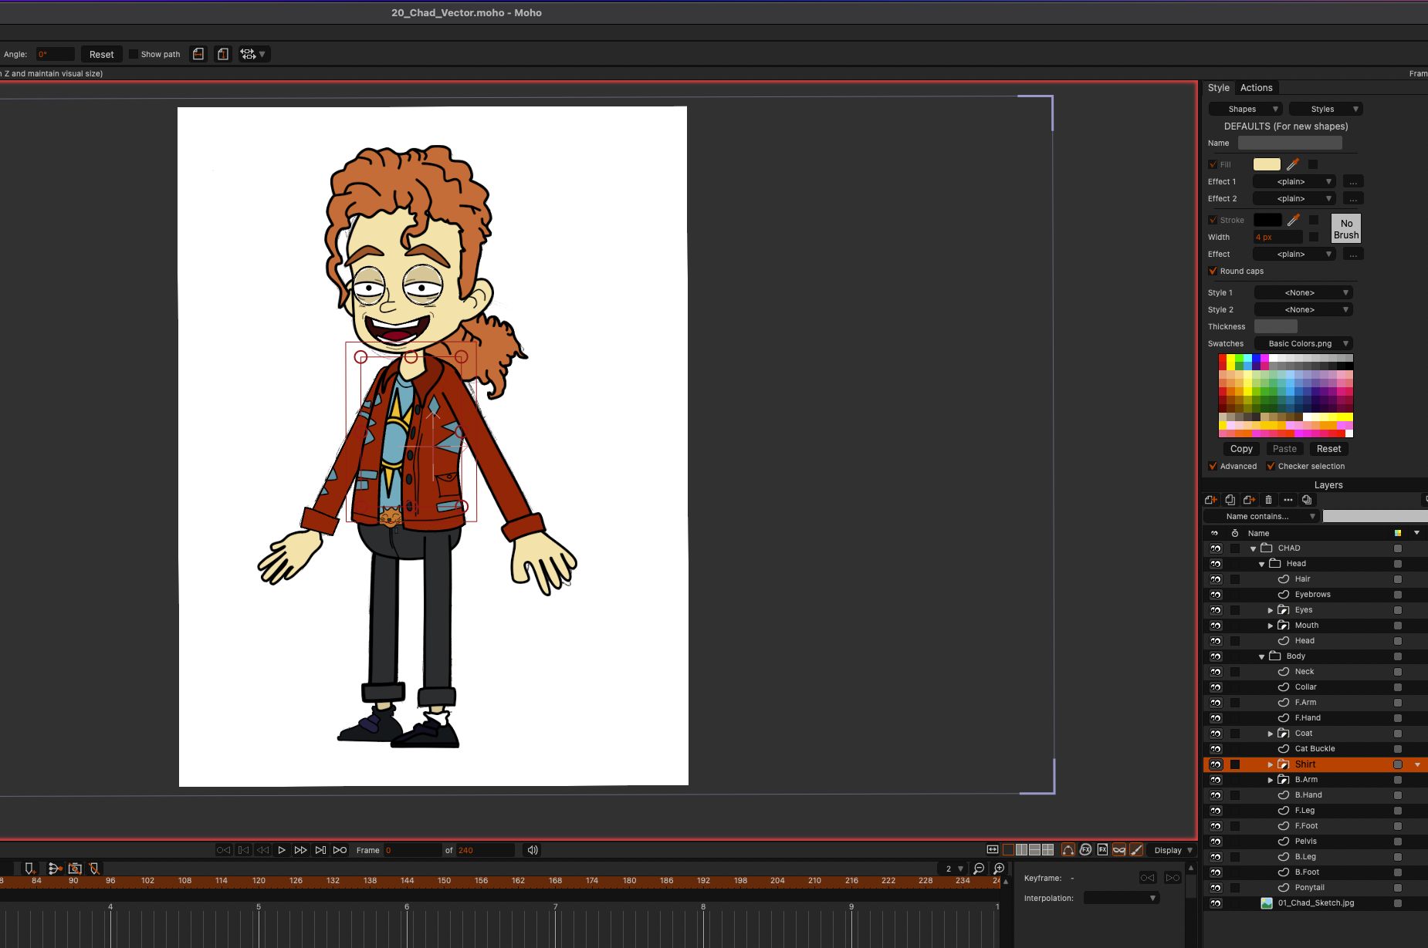Image resolution: width=1428 pixels, height=948 pixels.
Task: Toggle audio speaker icon beside frame count
Action: 533,850
